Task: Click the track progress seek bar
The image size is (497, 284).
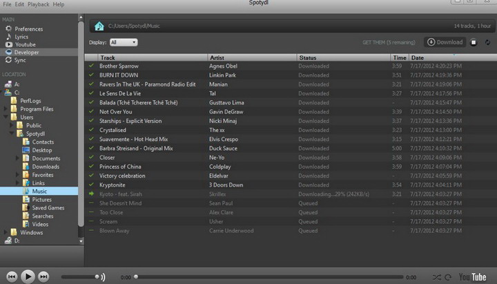Action: (269, 276)
